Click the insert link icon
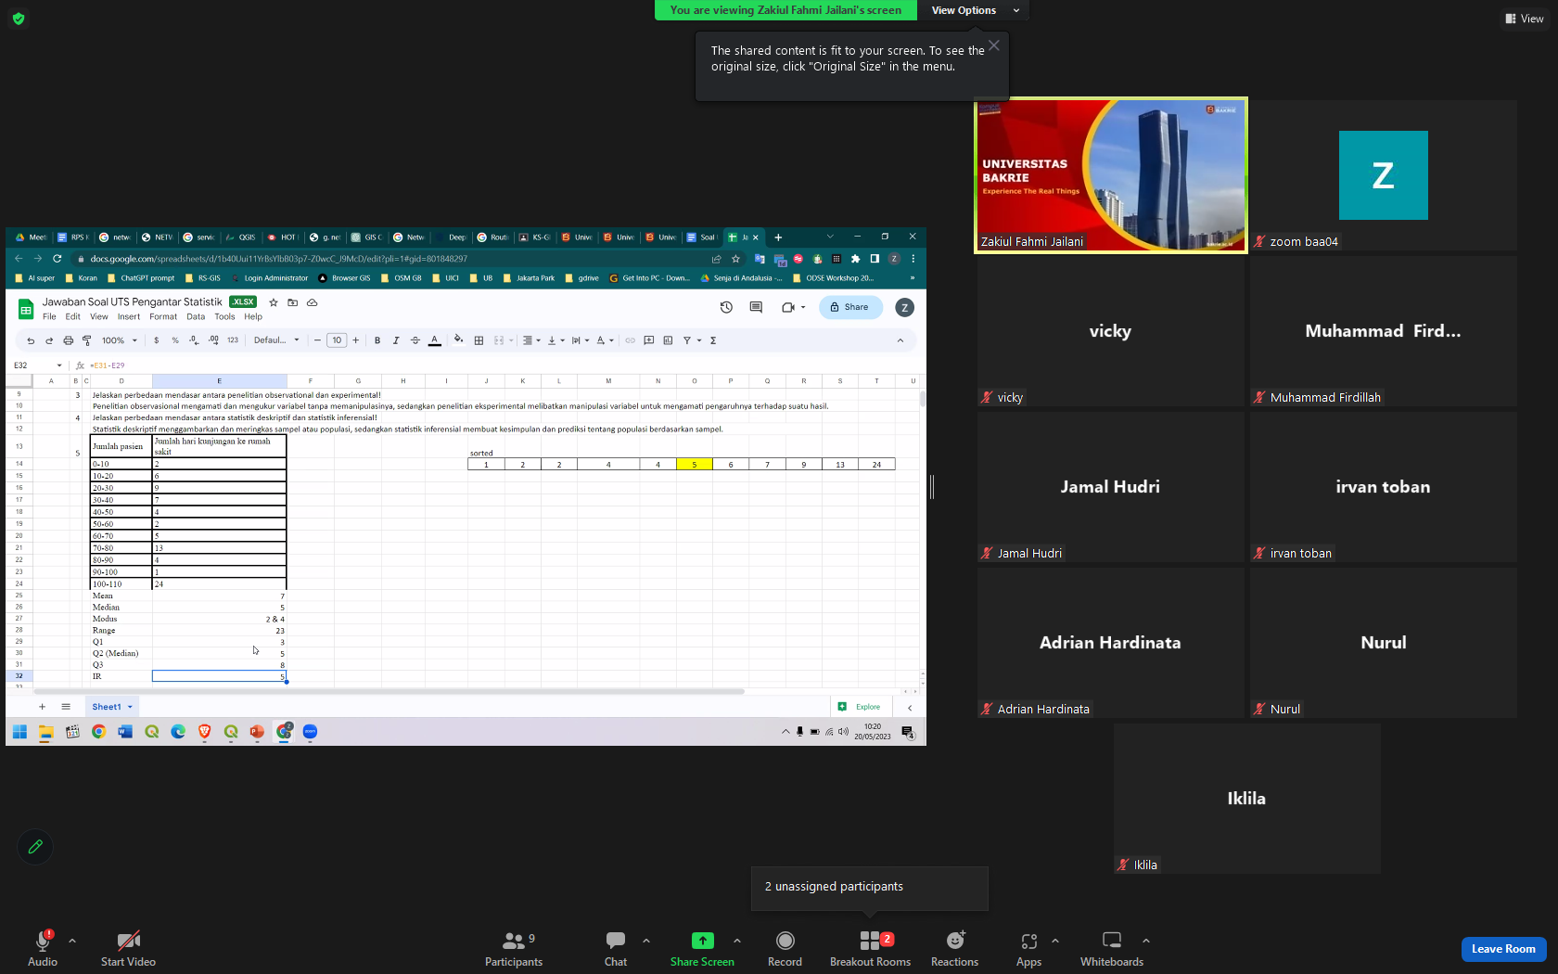 [630, 340]
